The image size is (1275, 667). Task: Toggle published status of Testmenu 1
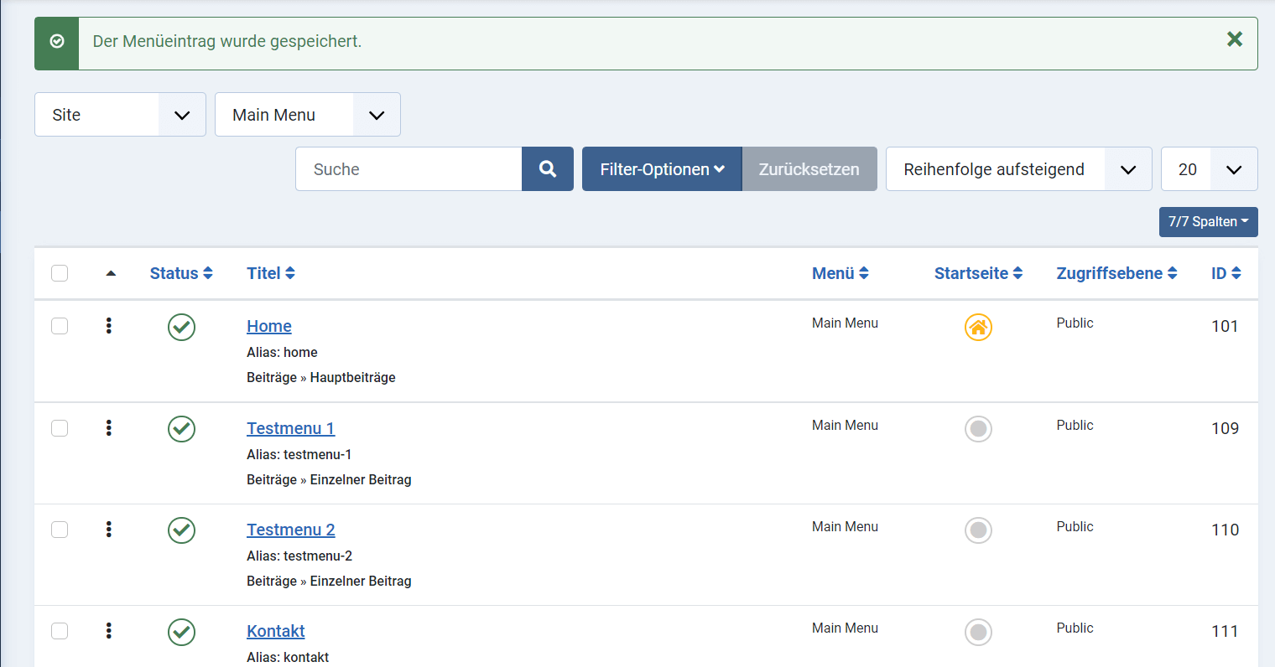pos(181,429)
